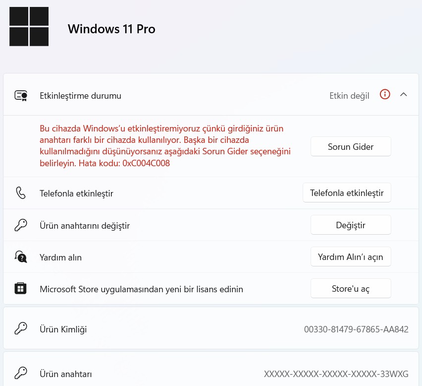Collapse the Etkinleştirme durumu section chevron
Image resolution: width=422 pixels, height=386 pixels.
(x=404, y=95)
